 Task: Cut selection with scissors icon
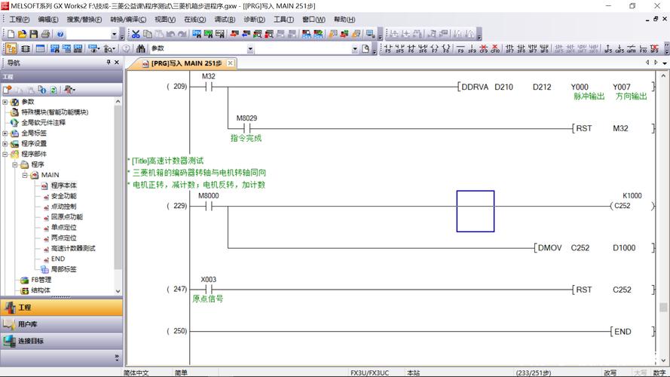[136, 34]
